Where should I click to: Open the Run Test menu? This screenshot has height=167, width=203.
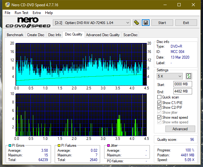click(21, 13)
